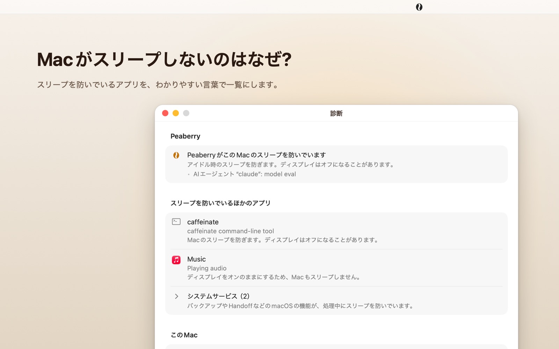Click the この Mac section heading
The image size is (559, 349).
click(x=184, y=335)
